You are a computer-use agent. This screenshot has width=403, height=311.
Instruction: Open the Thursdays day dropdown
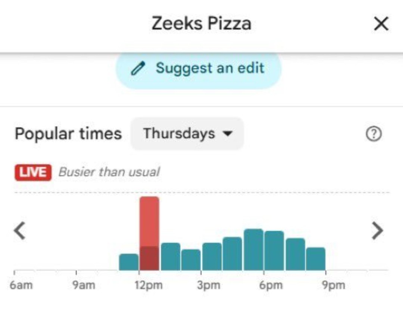[x=187, y=134]
